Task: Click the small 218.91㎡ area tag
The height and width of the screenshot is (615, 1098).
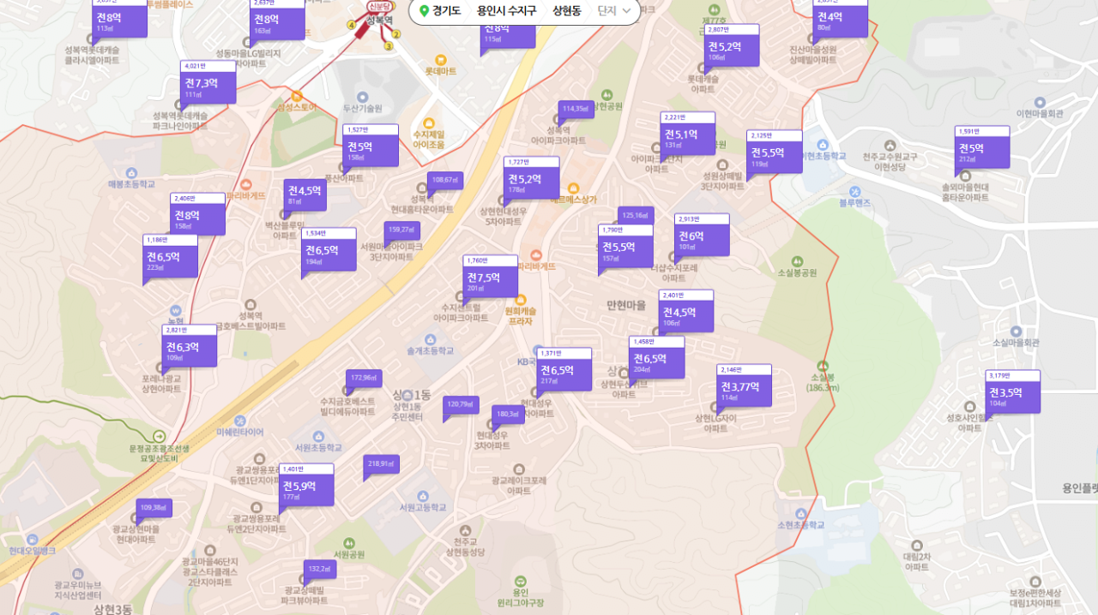Action: click(x=381, y=464)
